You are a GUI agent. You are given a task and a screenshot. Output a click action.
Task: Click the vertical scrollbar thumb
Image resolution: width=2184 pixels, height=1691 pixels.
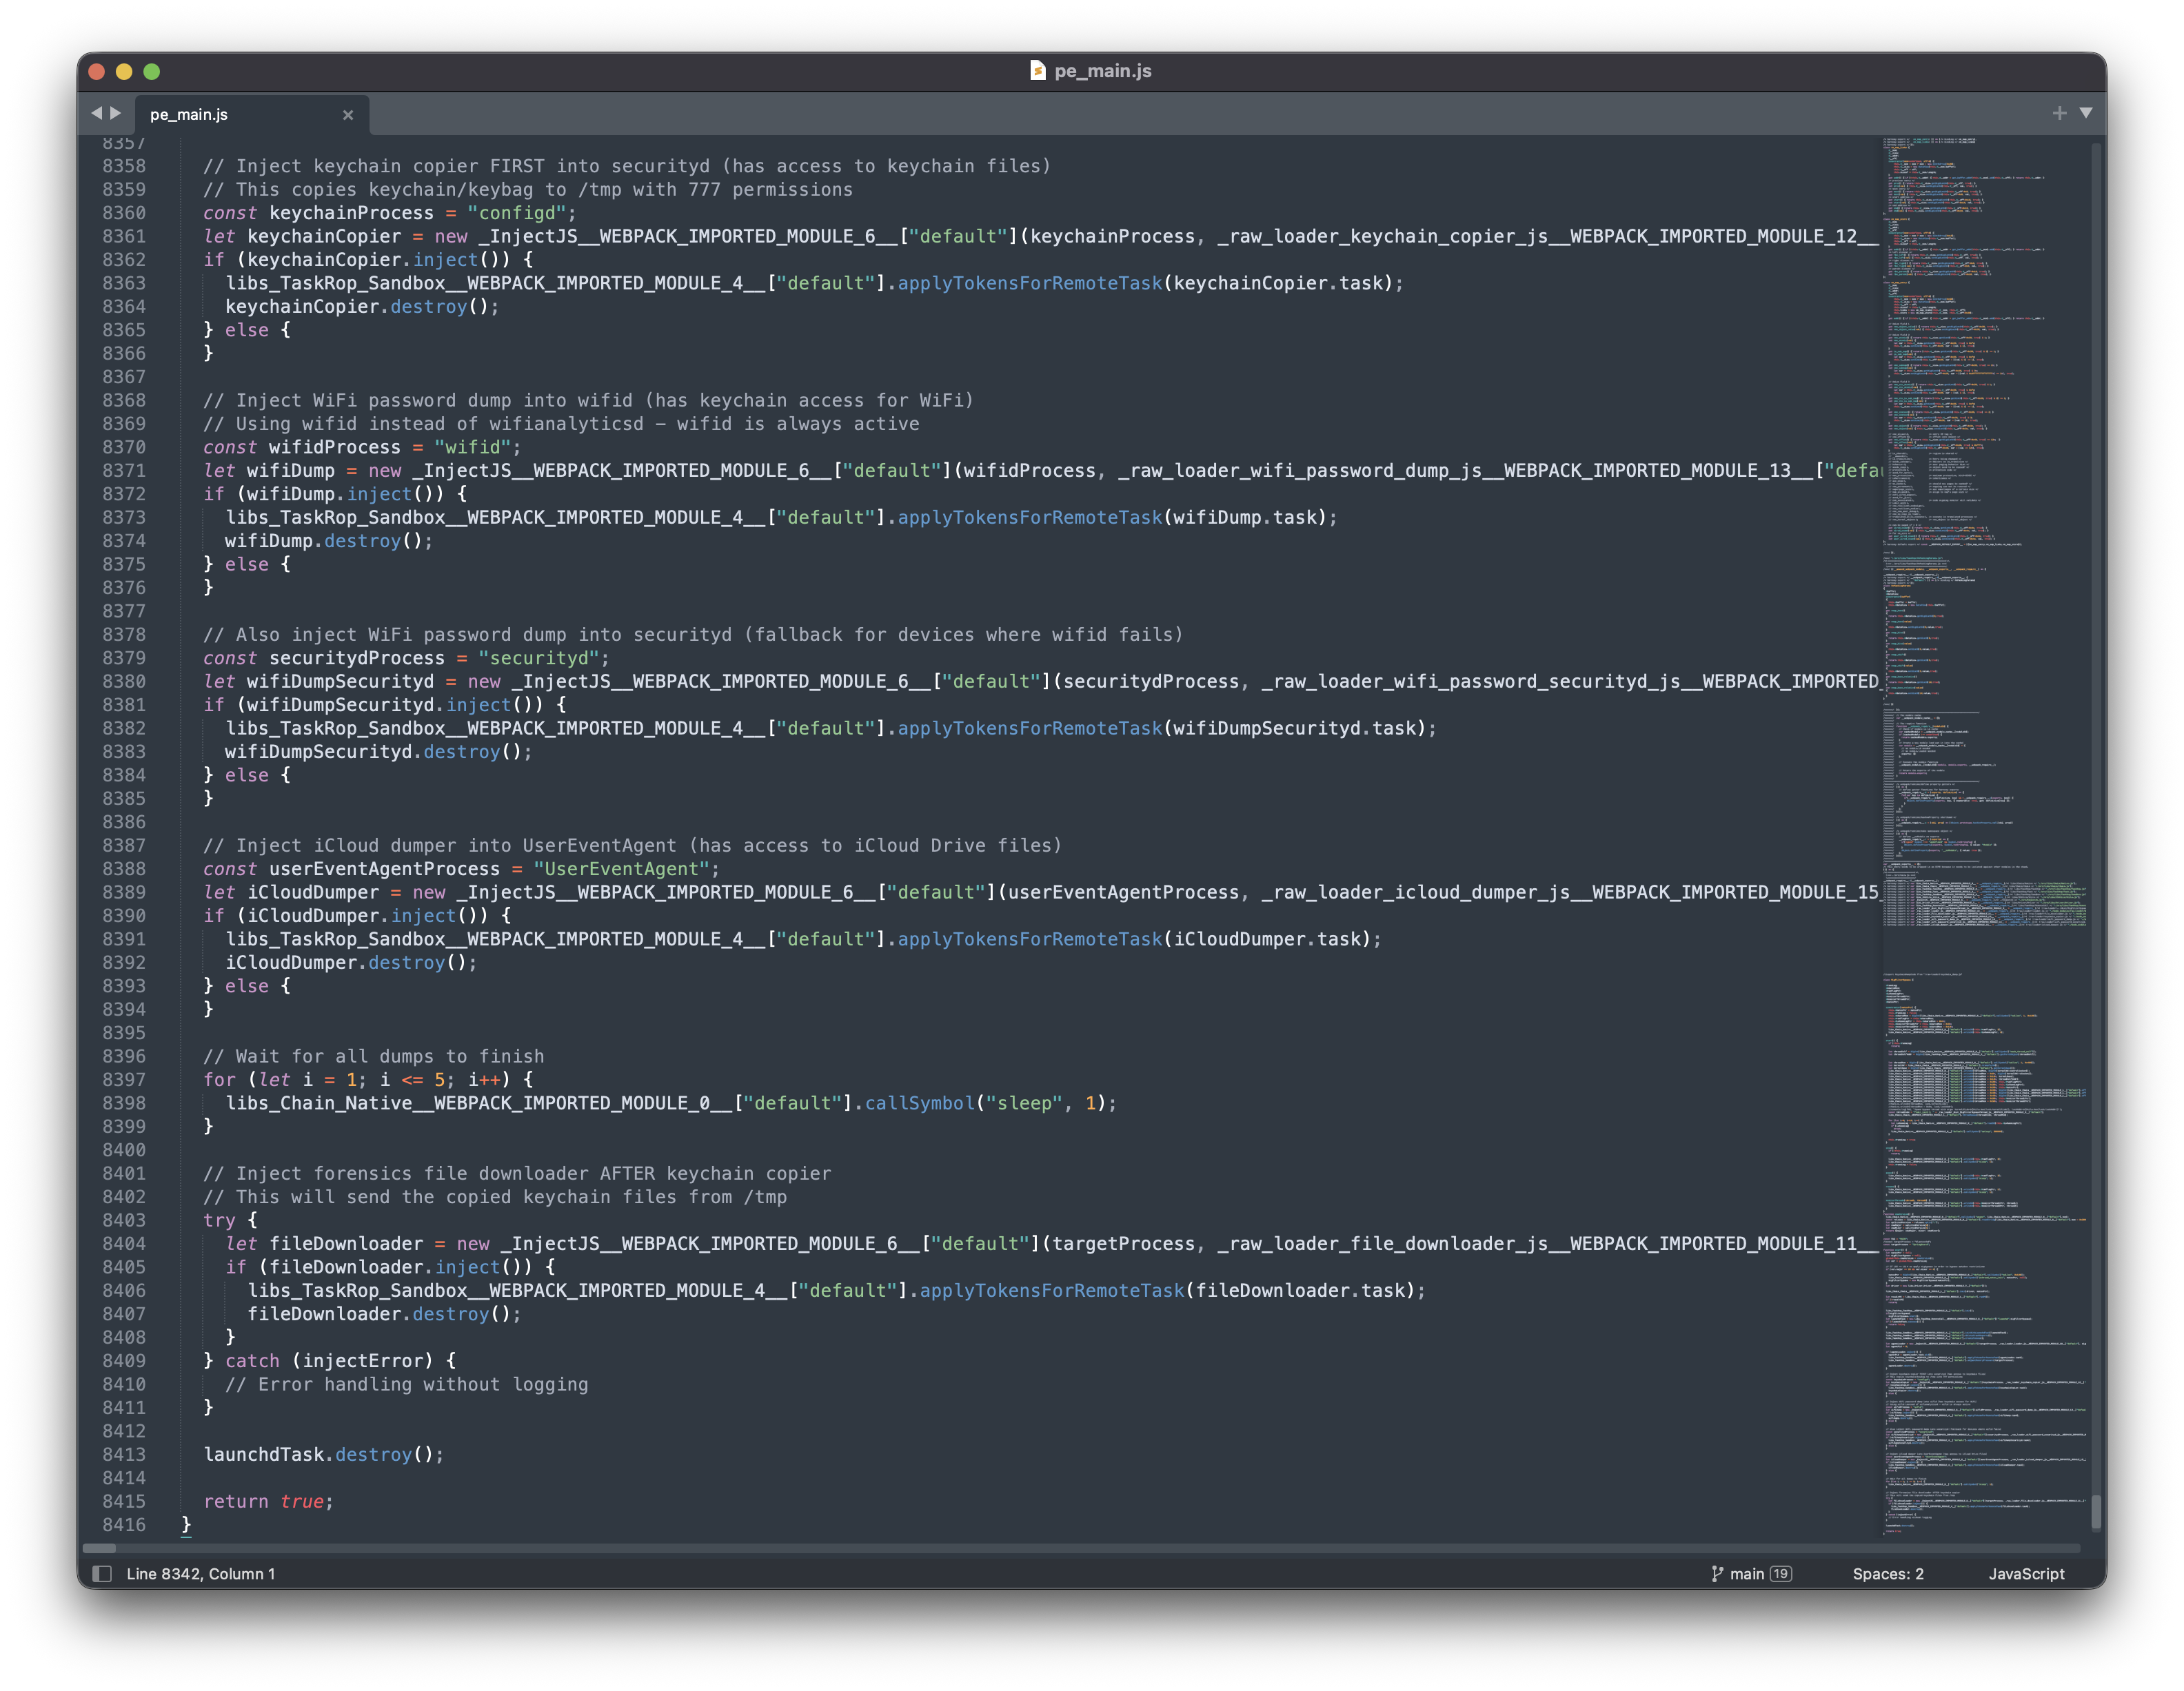(2096, 1511)
